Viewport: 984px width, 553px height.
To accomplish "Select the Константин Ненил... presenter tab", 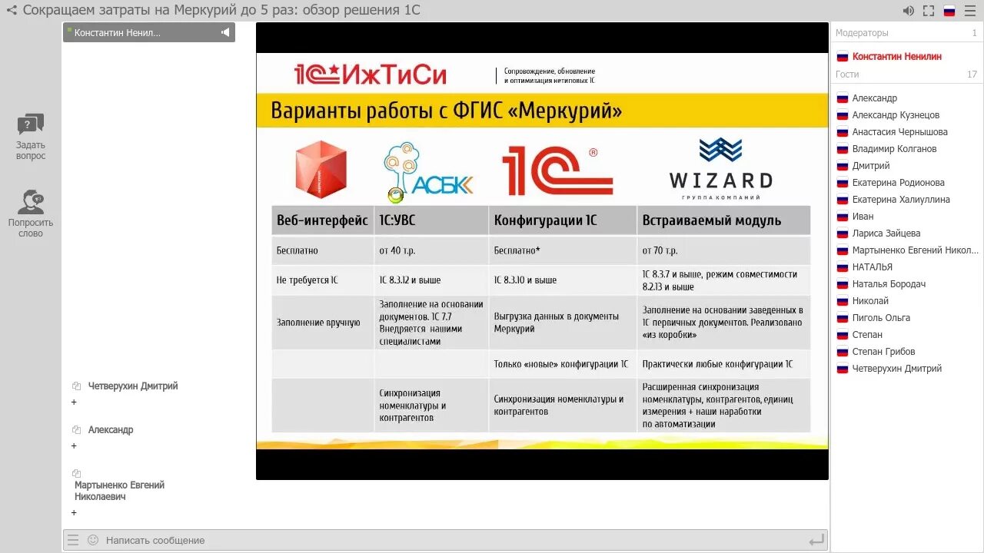I will pos(149,32).
